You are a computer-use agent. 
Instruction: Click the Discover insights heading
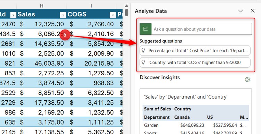tap(160, 77)
